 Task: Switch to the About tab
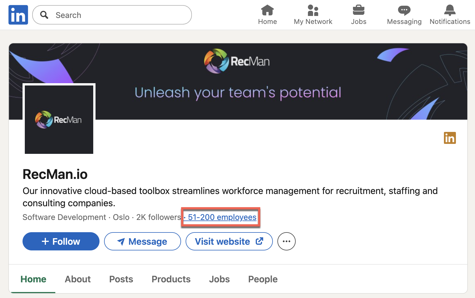(78, 279)
